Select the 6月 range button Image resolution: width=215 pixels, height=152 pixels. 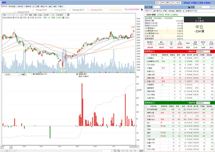(x=127, y=151)
